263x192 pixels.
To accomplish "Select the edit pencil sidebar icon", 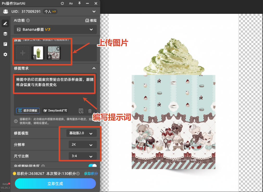I will (x=5, y=23).
